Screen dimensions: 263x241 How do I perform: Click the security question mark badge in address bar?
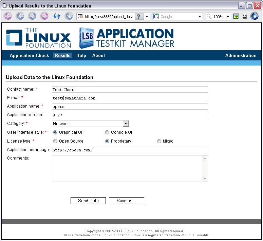pos(139,17)
